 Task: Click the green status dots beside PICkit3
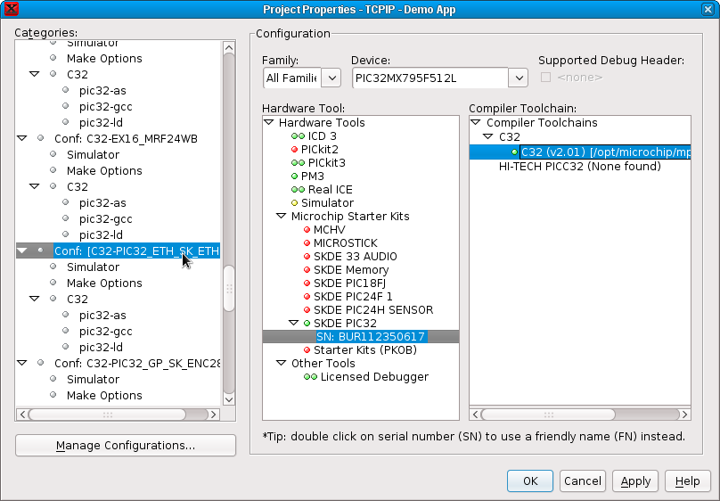click(x=298, y=163)
